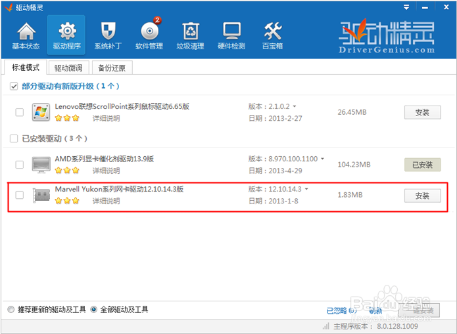Click the 104.23MB size text
This screenshot has width=457, height=334.
pos(354,165)
